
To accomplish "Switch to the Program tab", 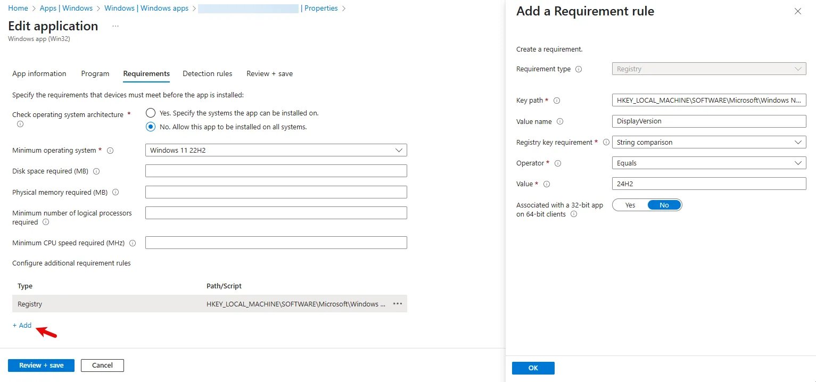I will tap(95, 73).
